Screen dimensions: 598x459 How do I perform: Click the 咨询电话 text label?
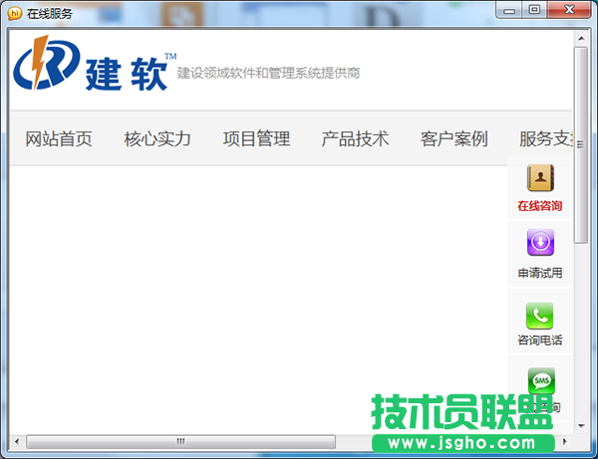click(540, 341)
